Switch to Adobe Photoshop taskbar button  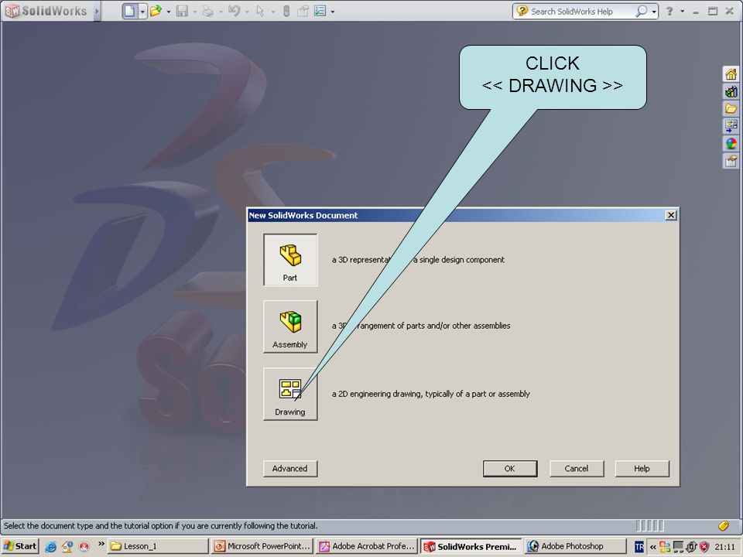coord(575,546)
